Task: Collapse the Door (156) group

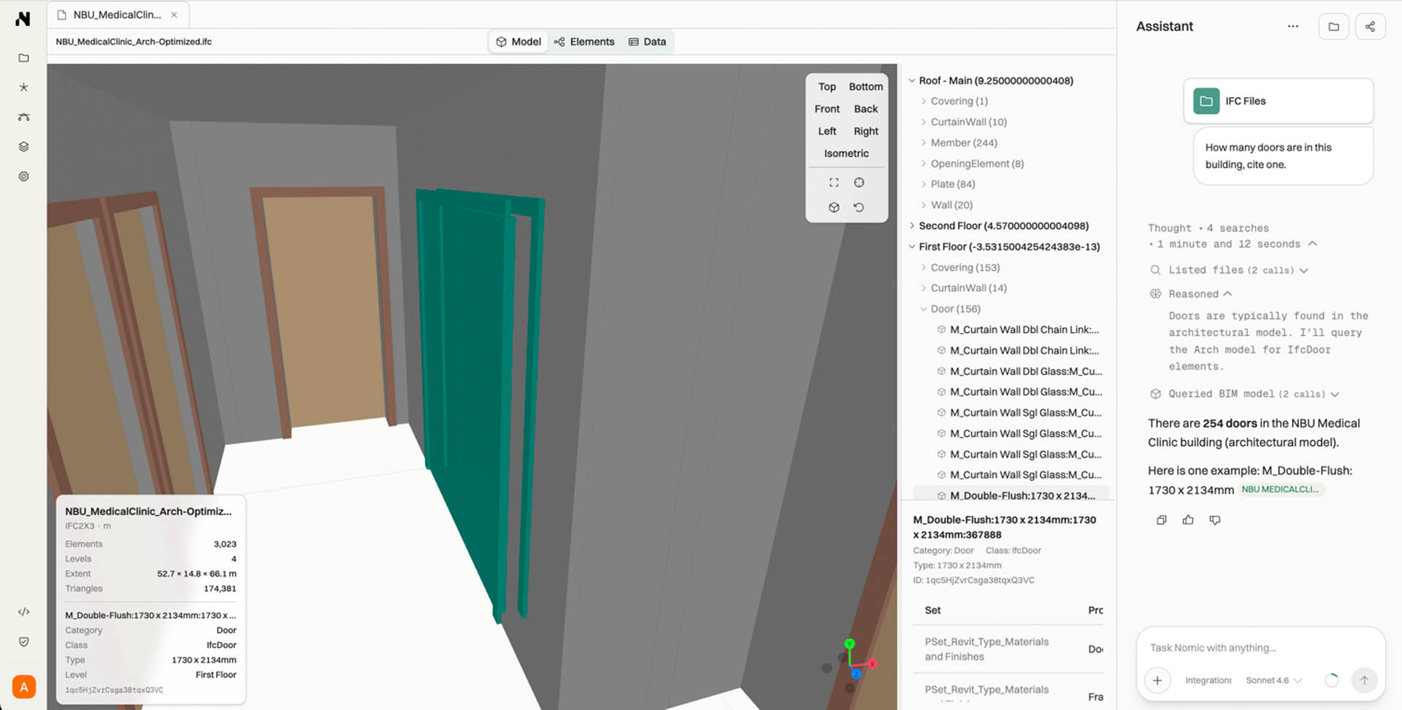Action: 924,309
